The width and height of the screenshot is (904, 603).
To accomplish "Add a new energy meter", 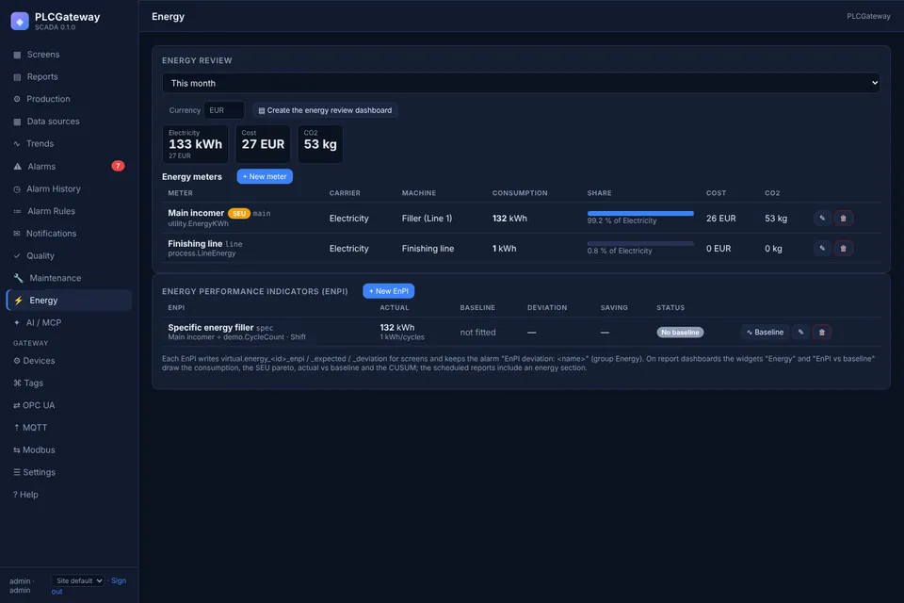I will (265, 176).
